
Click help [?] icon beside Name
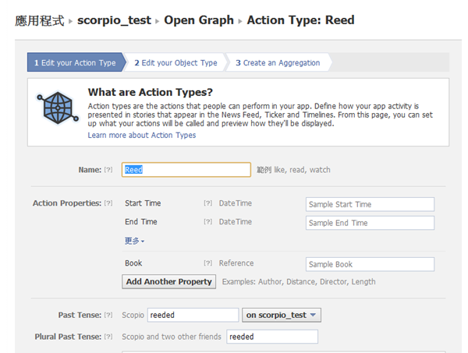pyautogui.click(x=108, y=170)
